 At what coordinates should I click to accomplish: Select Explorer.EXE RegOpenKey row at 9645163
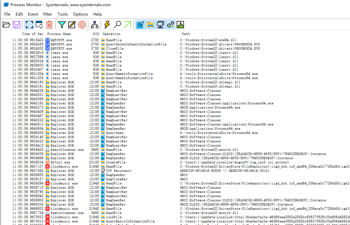click(175, 103)
